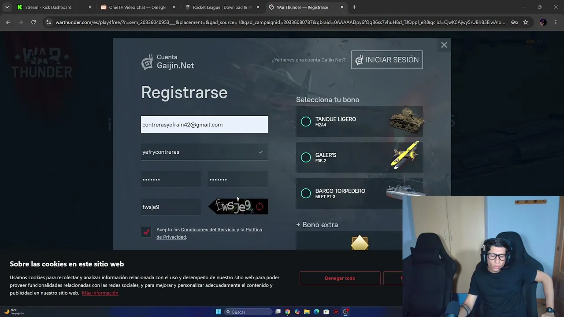The width and height of the screenshot is (564, 317).
Task: Click 'Sobre las cookies en este sitio web' heading
Action: point(67,264)
